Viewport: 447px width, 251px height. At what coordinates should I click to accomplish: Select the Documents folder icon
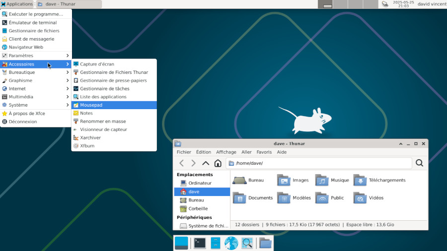[239, 198]
